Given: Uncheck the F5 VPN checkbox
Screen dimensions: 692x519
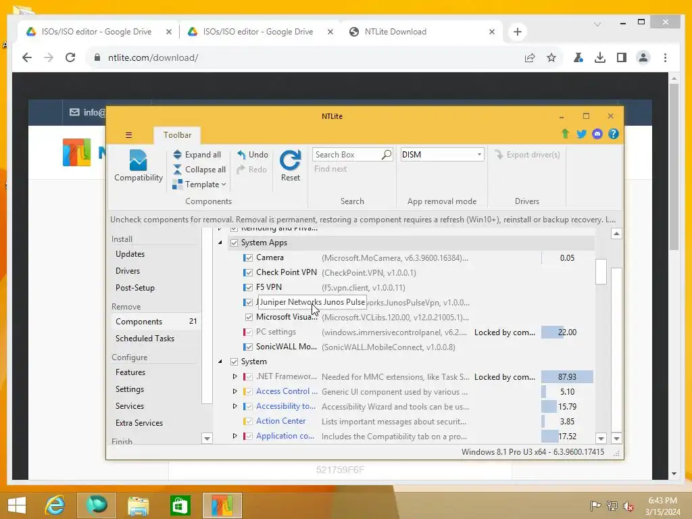Looking at the screenshot, I should click(x=249, y=287).
